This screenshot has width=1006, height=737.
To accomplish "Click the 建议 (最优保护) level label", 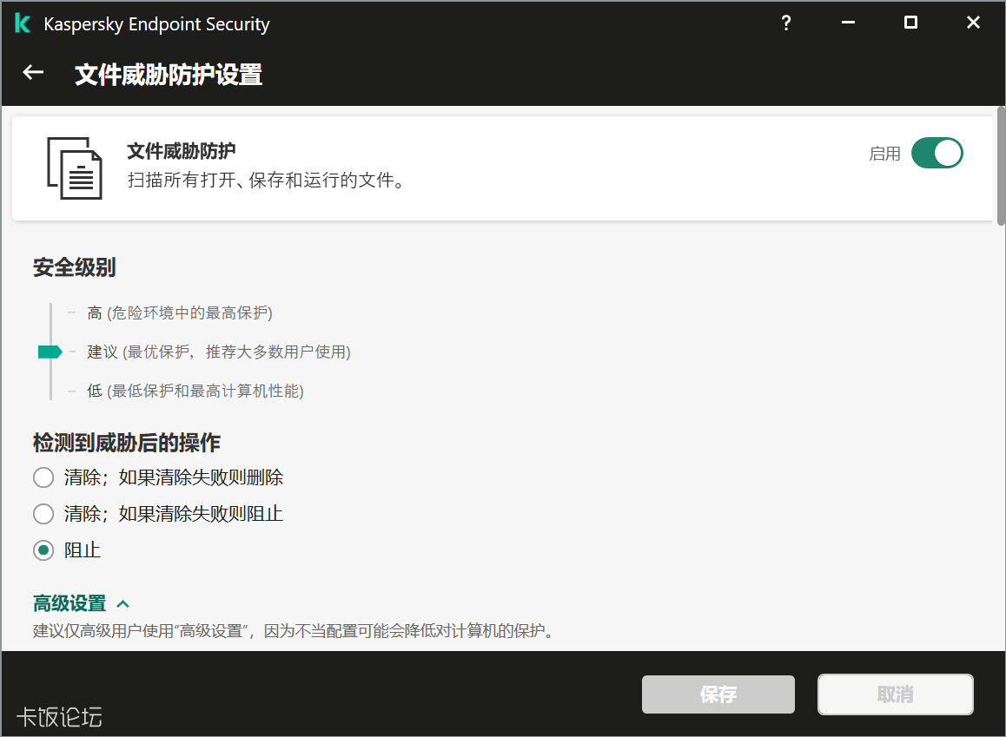I will pos(219,352).
